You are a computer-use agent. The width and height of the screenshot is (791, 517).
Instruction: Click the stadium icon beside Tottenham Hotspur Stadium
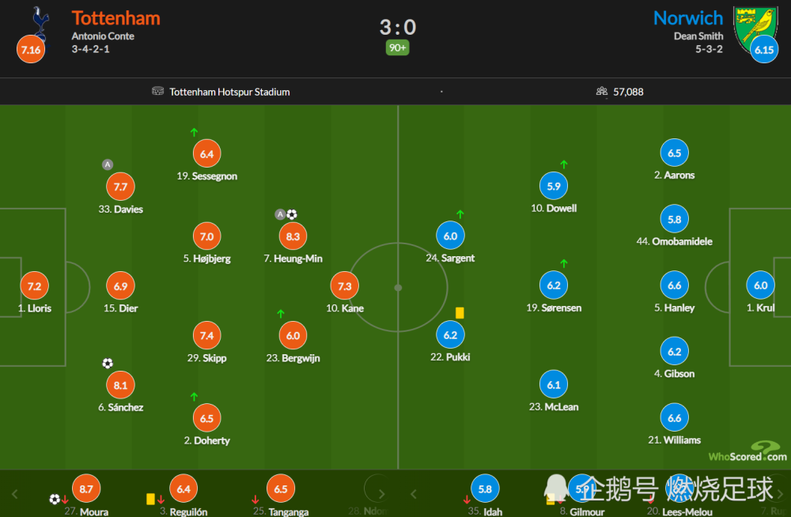click(x=158, y=91)
